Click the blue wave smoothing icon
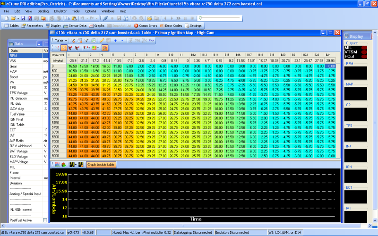Screen dimensions: 378x236 [x=151, y=41]
